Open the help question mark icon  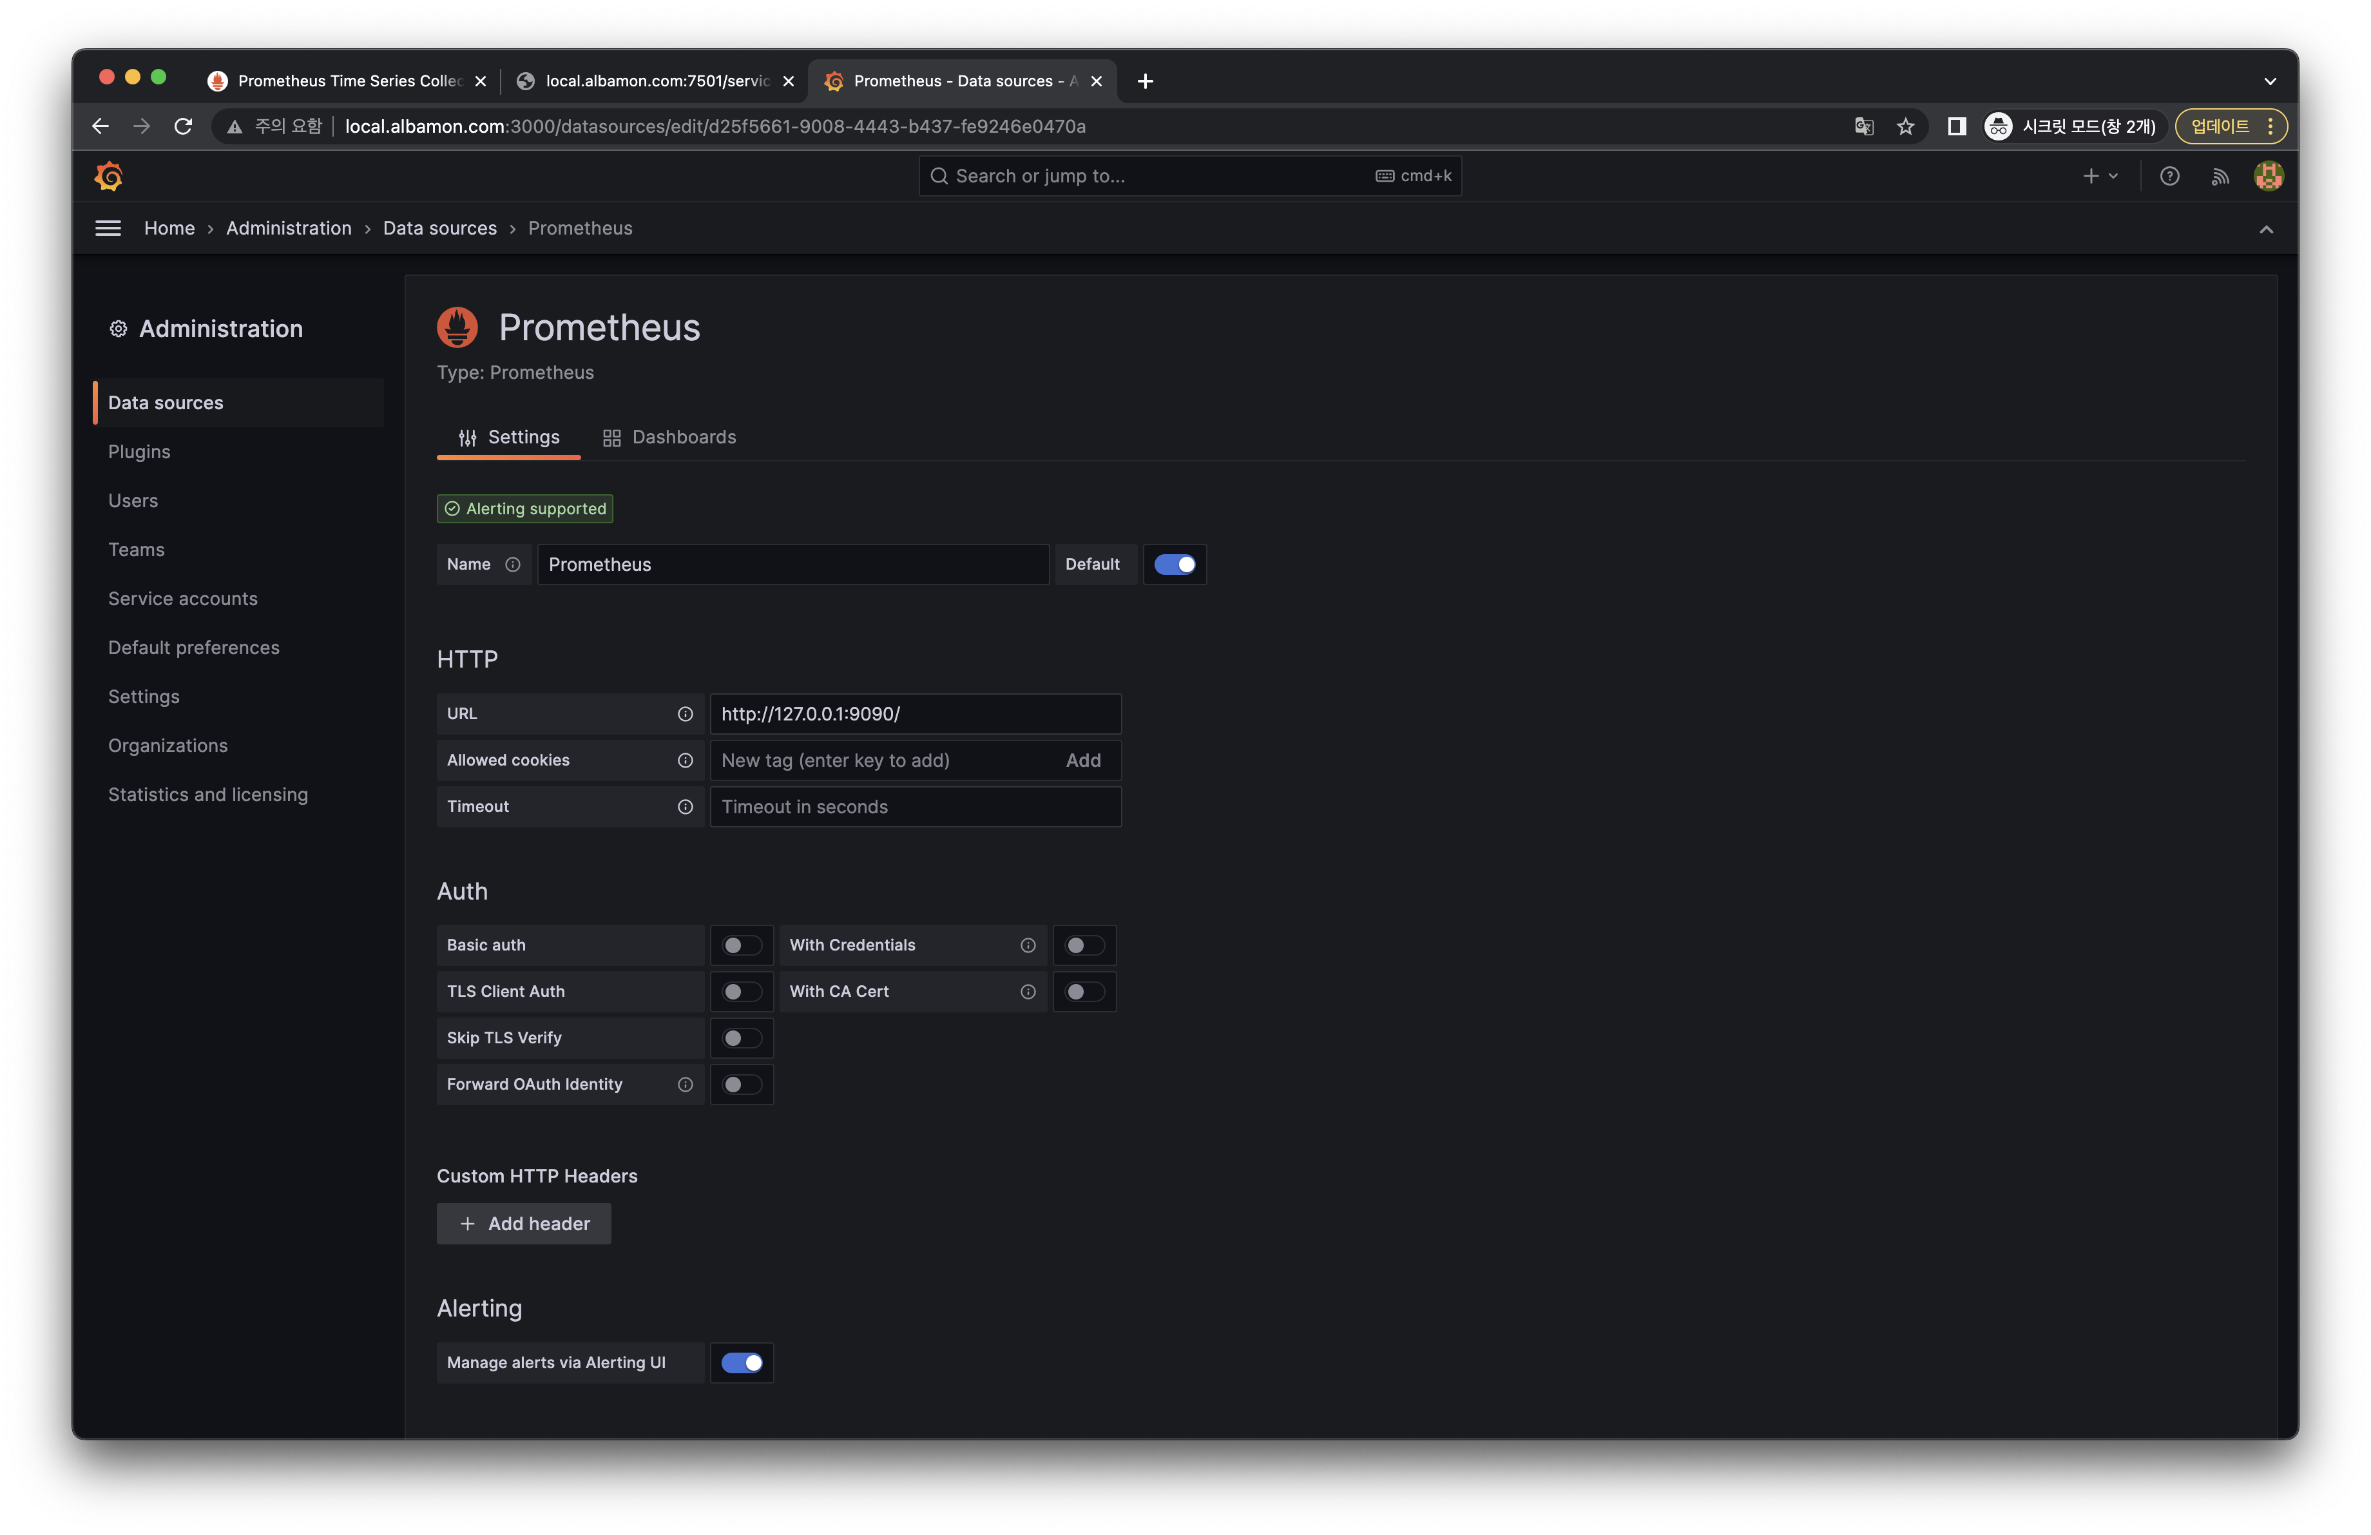(x=2169, y=177)
